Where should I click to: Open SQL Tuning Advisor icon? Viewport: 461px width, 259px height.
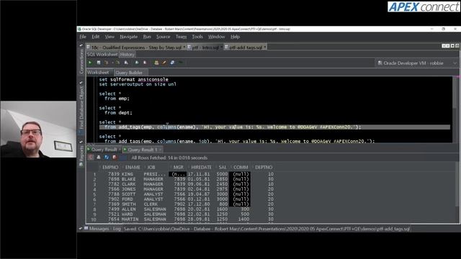(126, 63)
